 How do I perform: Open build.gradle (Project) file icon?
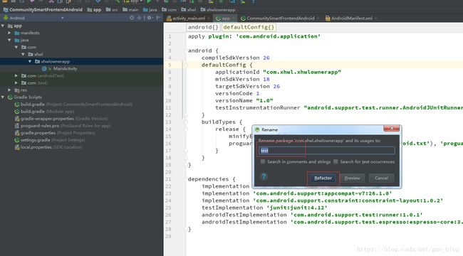(x=17, y=105)
